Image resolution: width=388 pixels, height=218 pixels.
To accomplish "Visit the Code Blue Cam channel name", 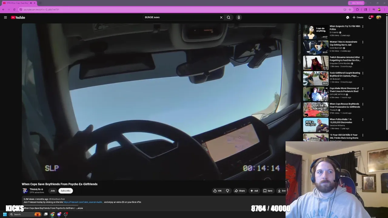I will pos(336,48).
